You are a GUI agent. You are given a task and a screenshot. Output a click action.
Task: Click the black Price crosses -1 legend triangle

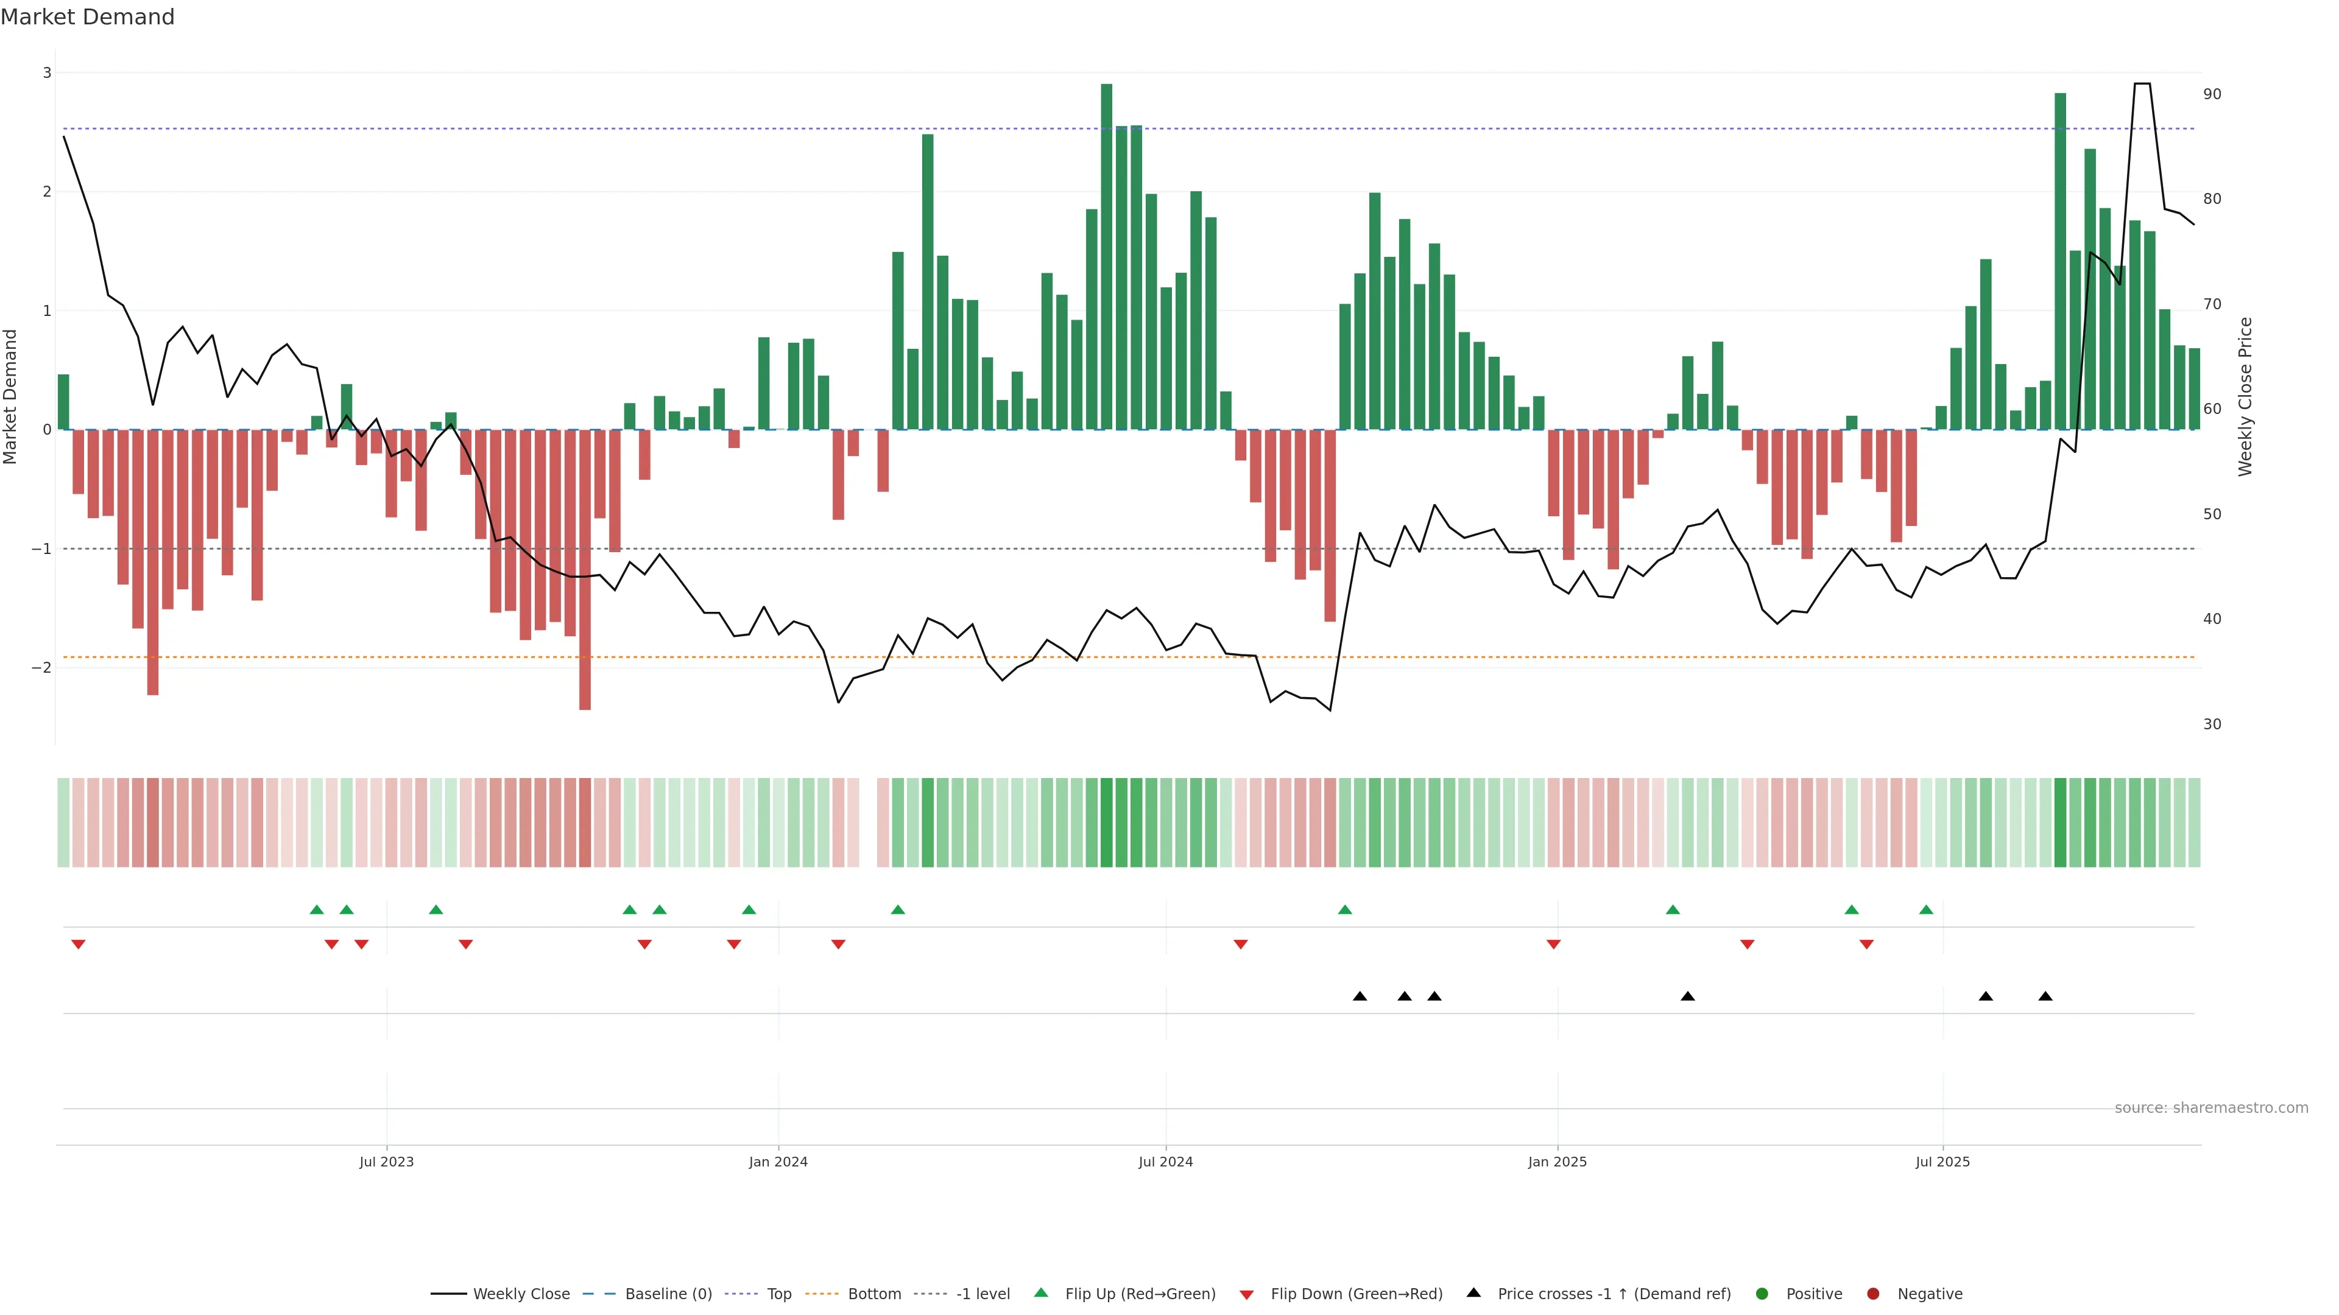pyautogui.click(x=1473, y=1292)
